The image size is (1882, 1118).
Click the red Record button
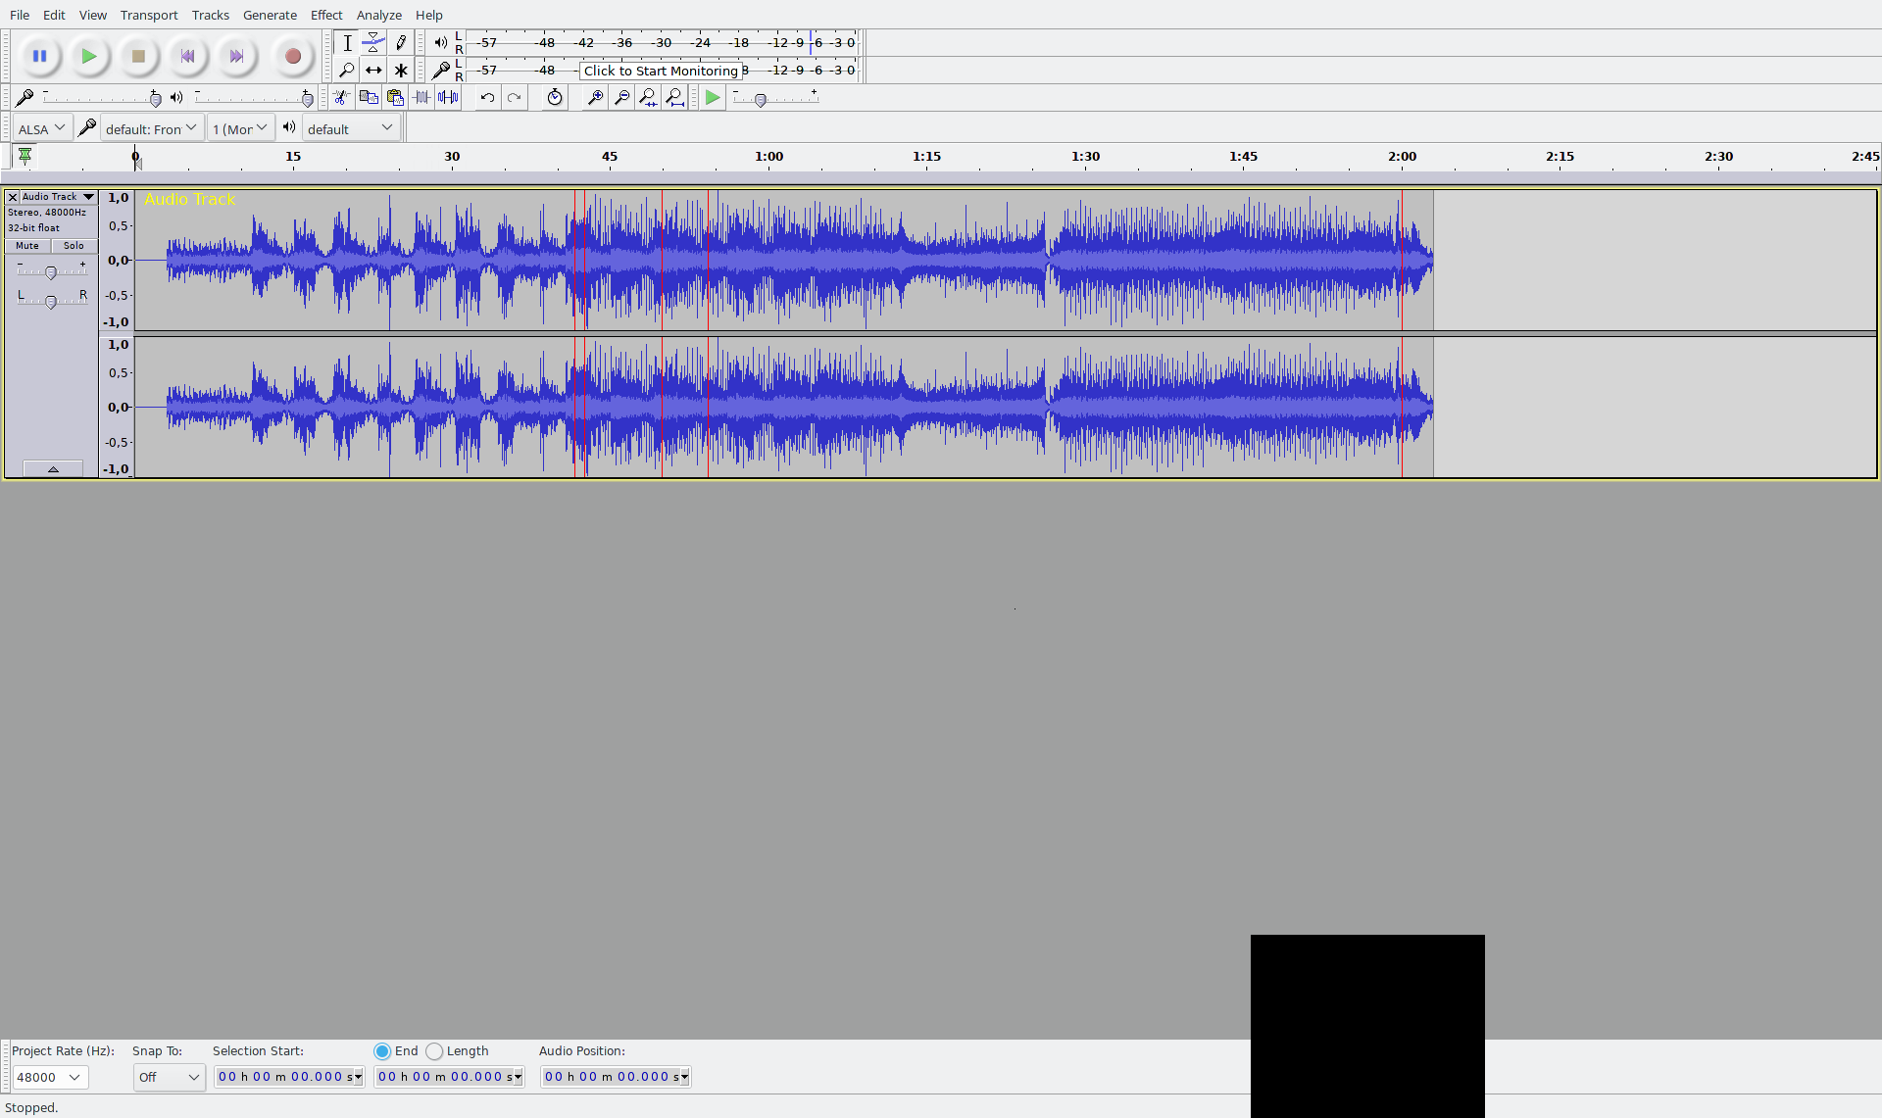click(292, 57)
